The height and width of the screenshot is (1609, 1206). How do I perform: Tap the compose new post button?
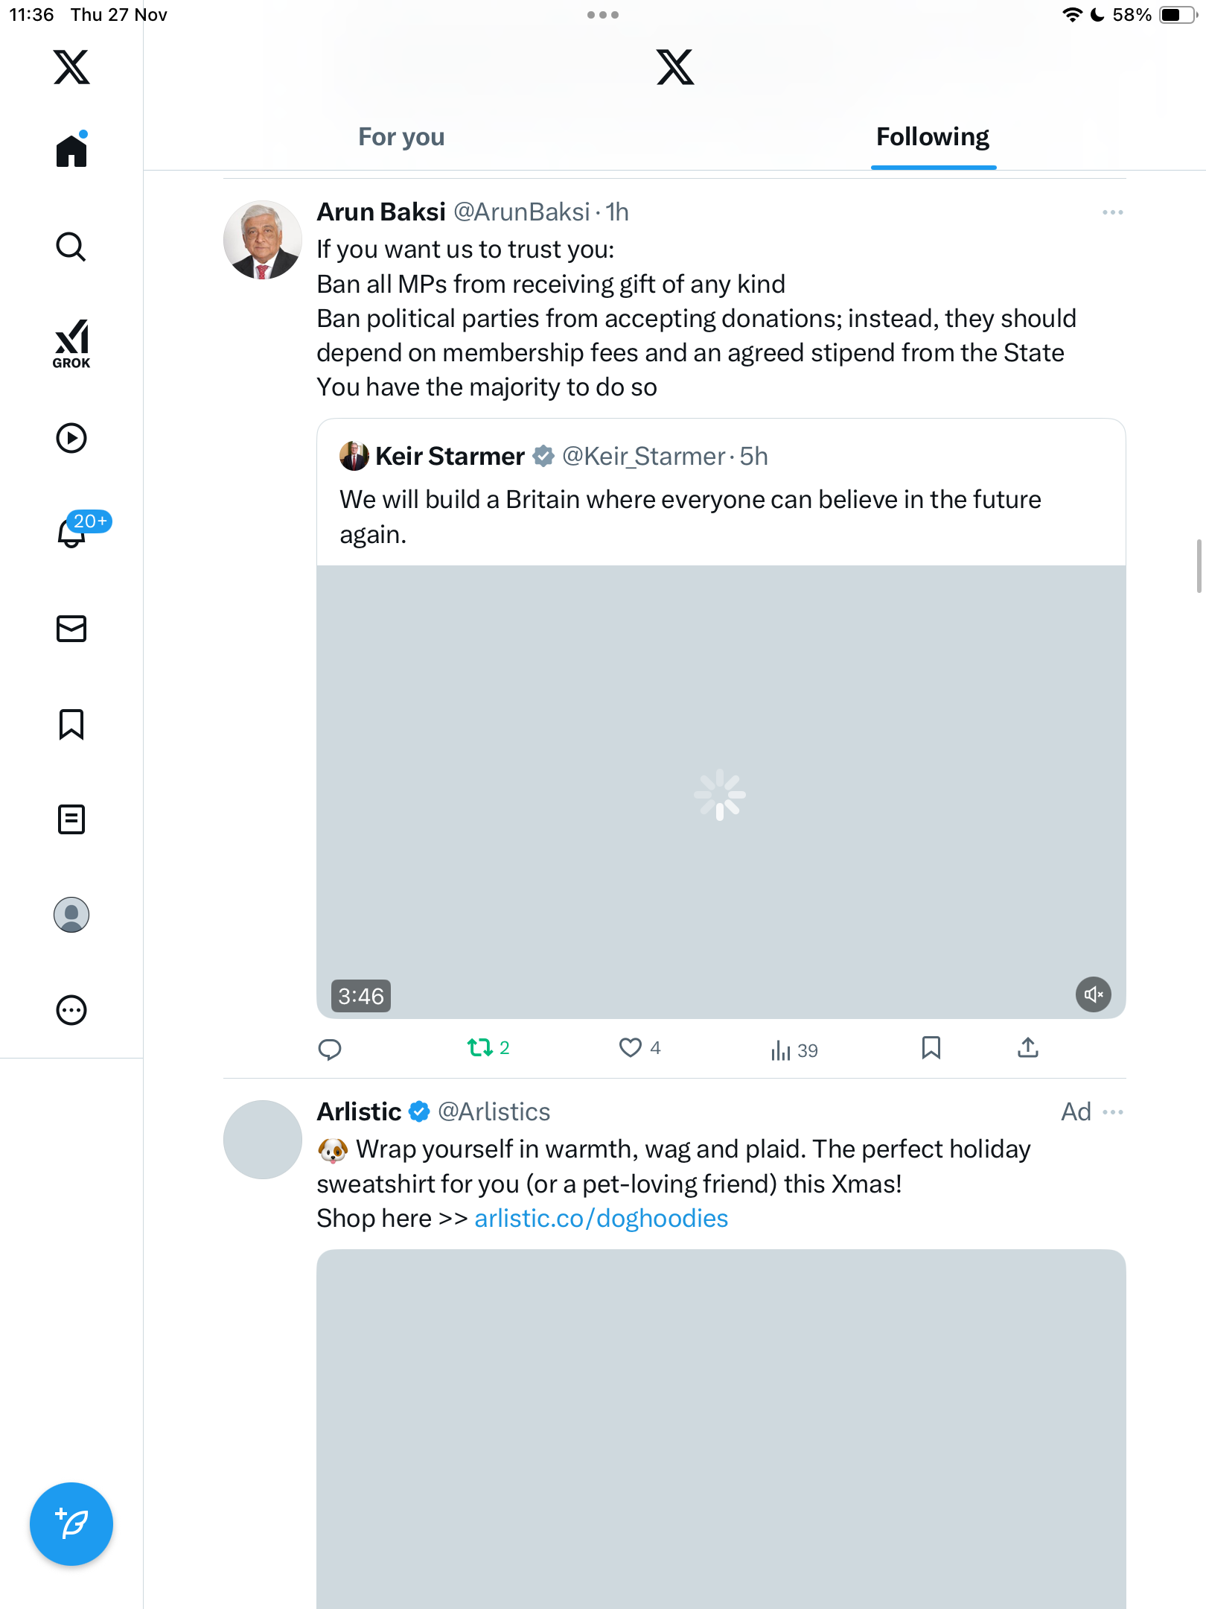[71, 1524]
